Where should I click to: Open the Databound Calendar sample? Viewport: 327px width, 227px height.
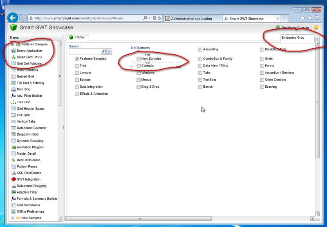(x=31, y=128)
